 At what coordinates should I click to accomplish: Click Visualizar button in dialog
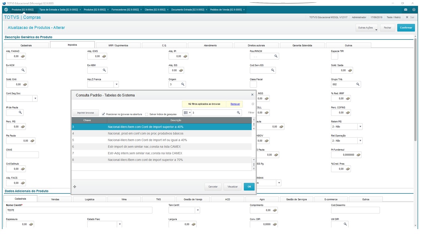[x=232, y=187]
